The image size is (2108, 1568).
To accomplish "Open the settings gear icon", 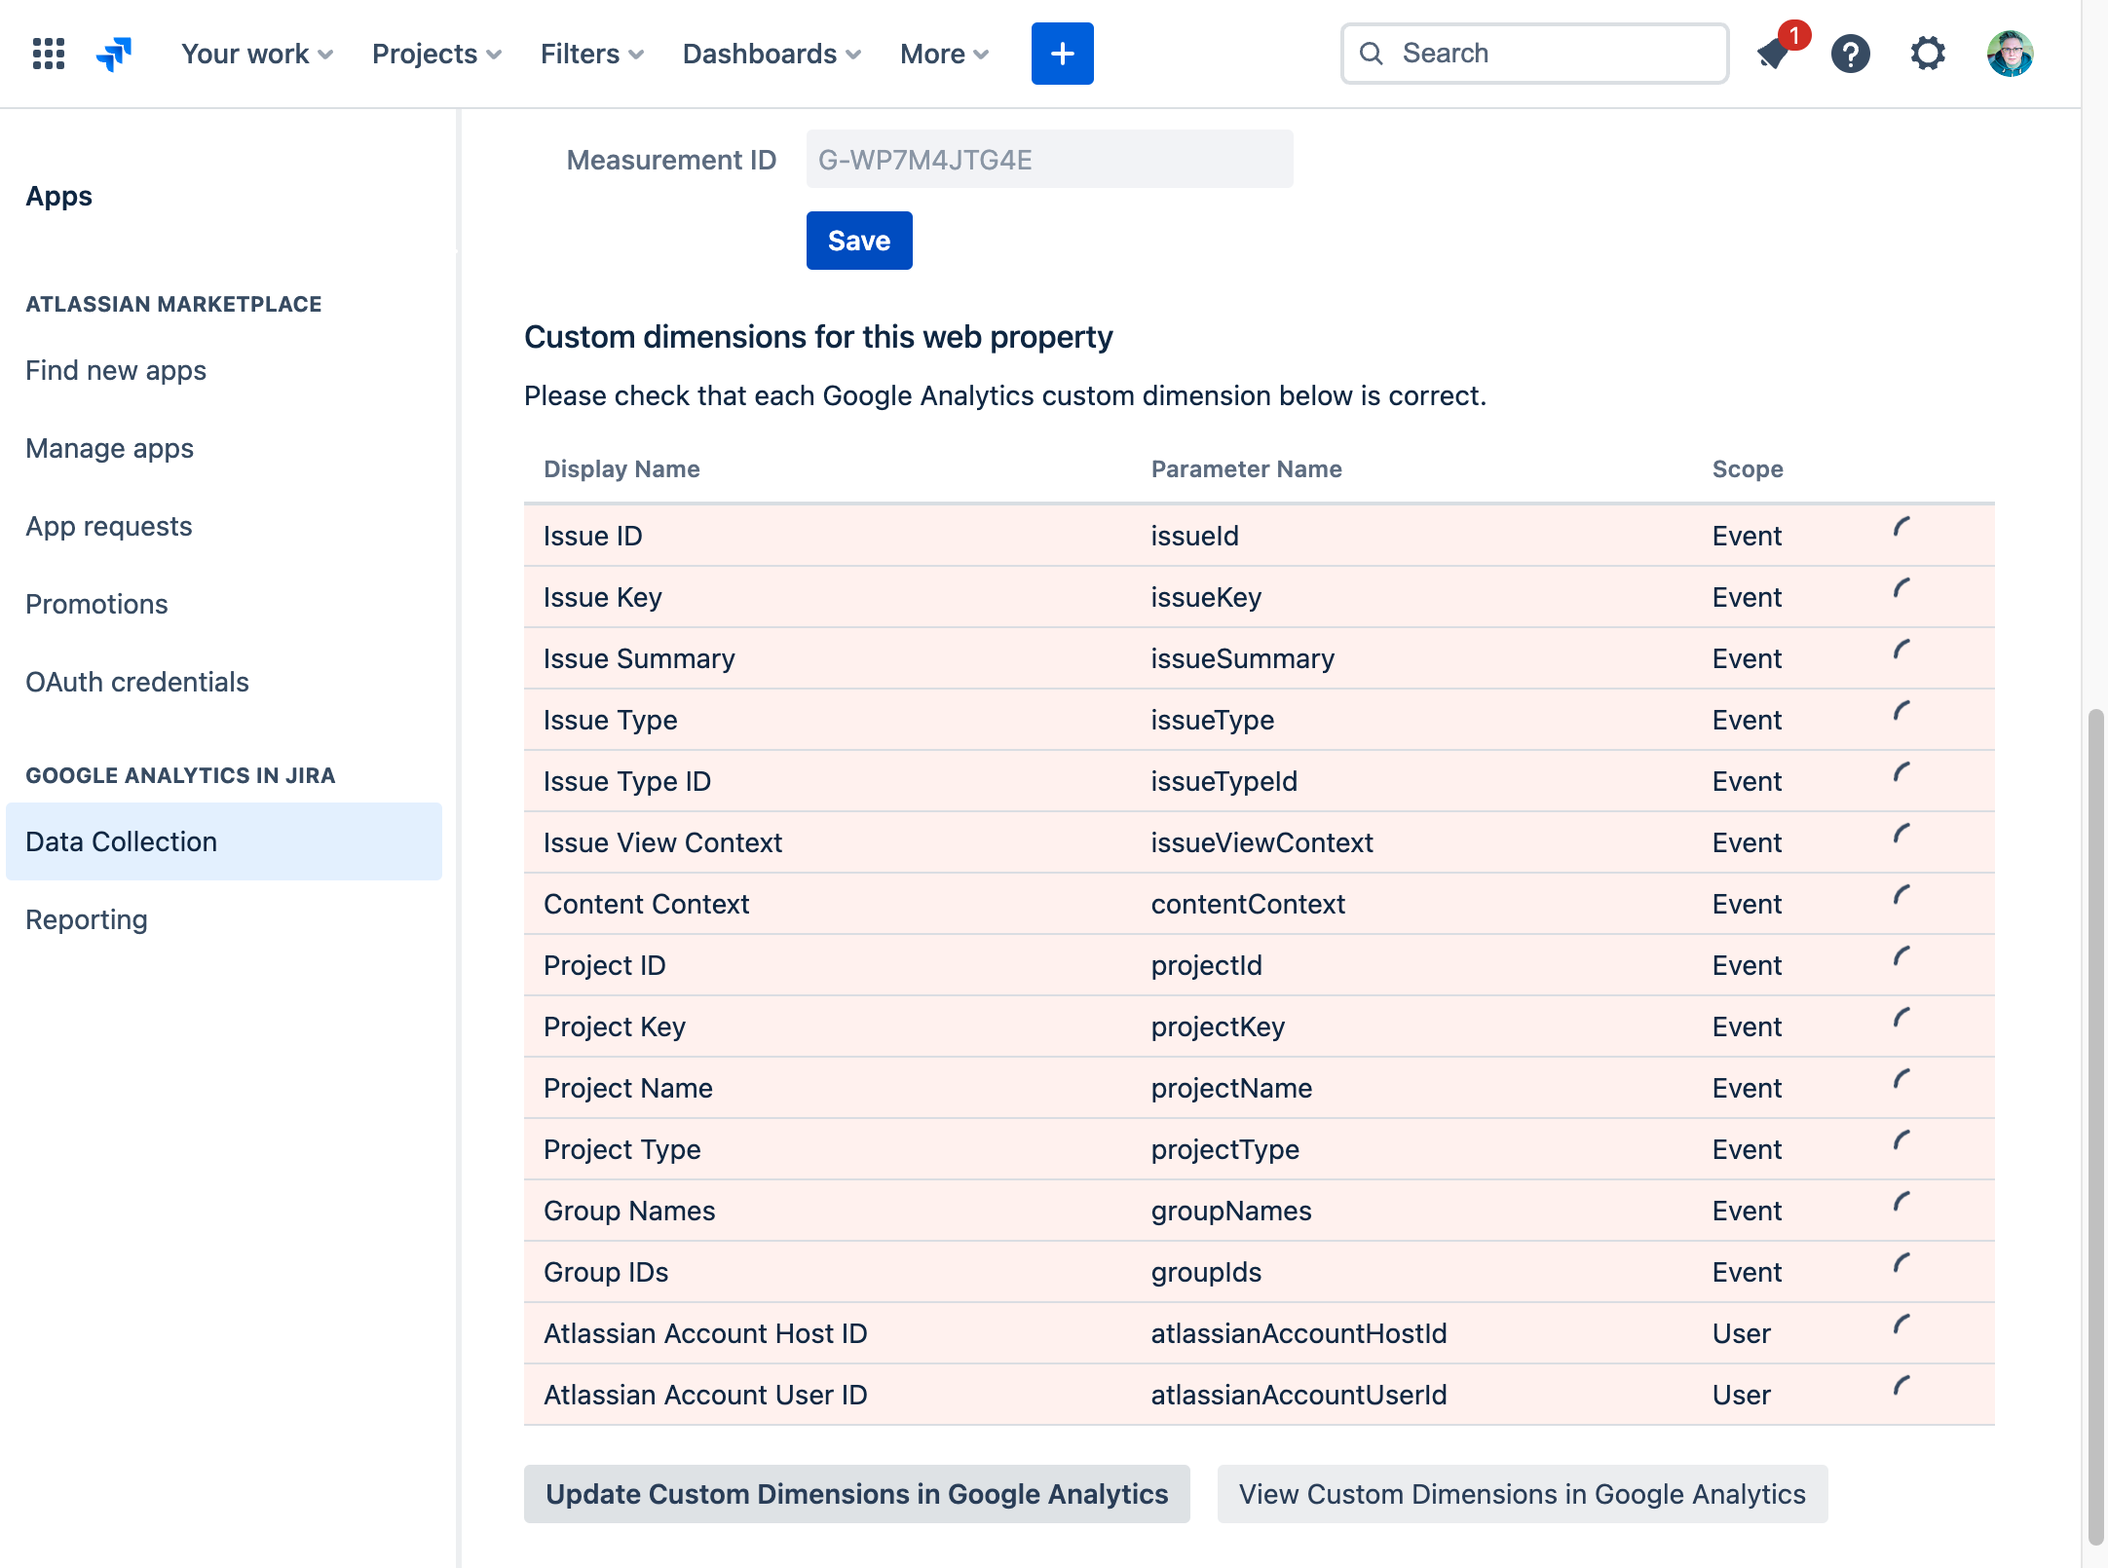I will point(1927,54).
